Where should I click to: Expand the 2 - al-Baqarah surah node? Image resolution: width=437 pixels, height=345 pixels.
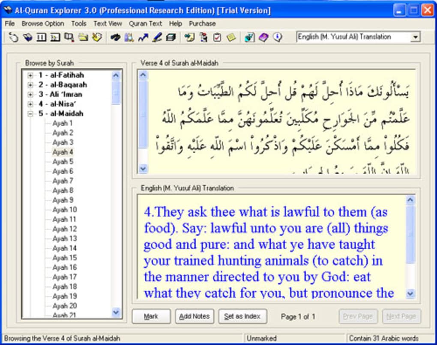pyautogui.click(x=30, y=85)
